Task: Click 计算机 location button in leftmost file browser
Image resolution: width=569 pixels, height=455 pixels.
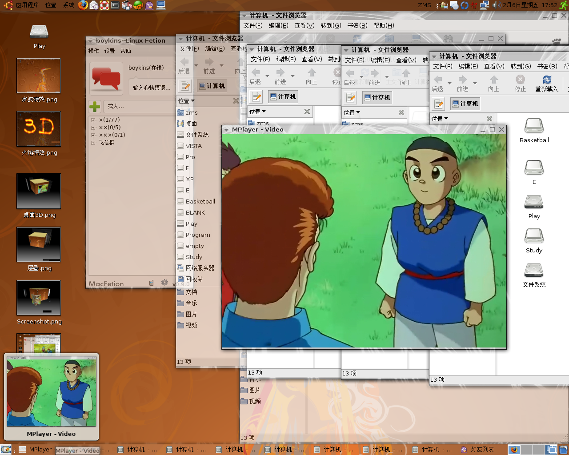Action: point(212,86)
